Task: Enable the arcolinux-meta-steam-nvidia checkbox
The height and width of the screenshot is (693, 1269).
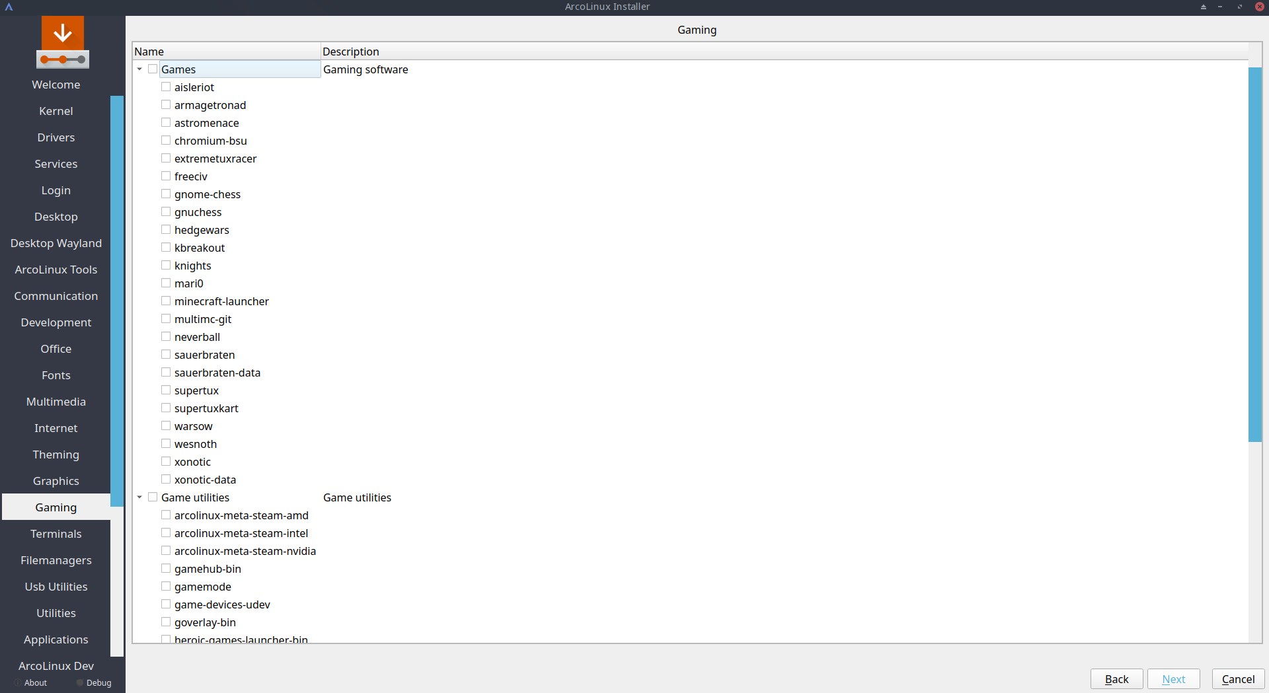Action: click(166, 551)
